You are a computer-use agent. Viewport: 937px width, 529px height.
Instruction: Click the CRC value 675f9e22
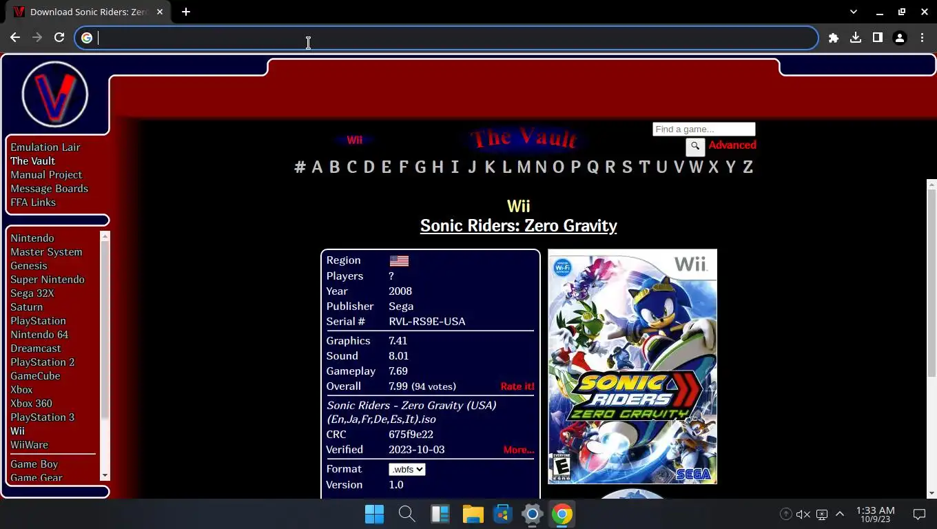[x=411, y=435]
